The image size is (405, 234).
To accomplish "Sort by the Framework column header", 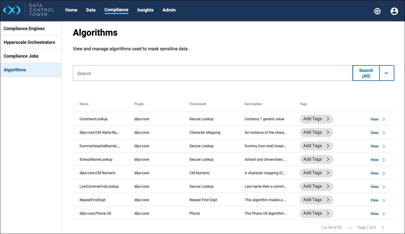I will click(x=198, y=104).
